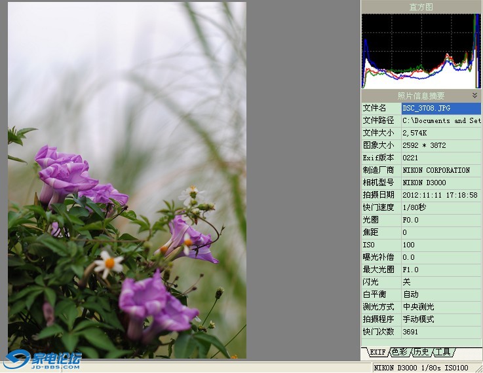Switch to the 历史 tab

point(421,352)
